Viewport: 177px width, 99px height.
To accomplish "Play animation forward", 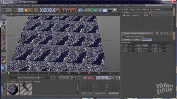I will tap(66, 78).
